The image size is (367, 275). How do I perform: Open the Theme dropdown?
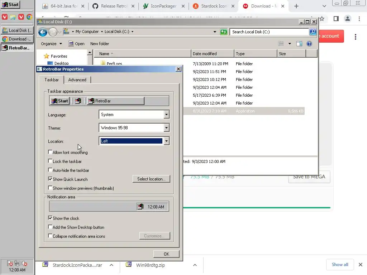pyautogui.click(x=166, y=128)
